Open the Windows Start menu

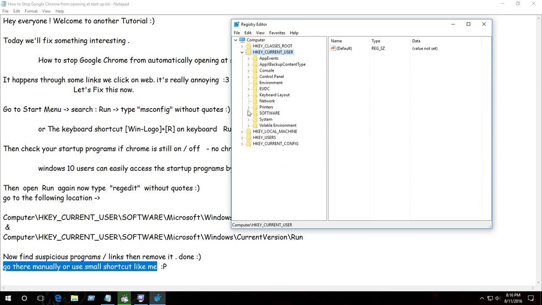(8, 298)
